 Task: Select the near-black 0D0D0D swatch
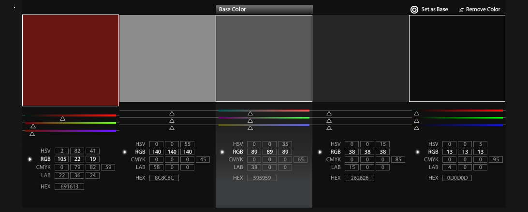click(457, 58)
